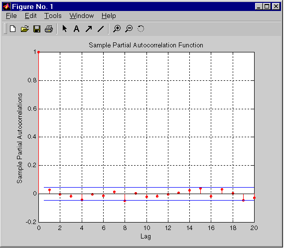Enable the Zoom Out magnifier tool
The height and width of the screenshot is (250, 284).
click(129, 28)
